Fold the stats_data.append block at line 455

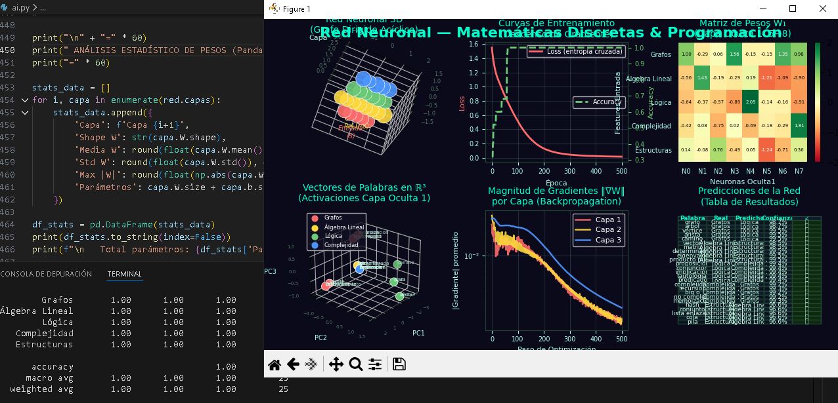tap(25, 113)
